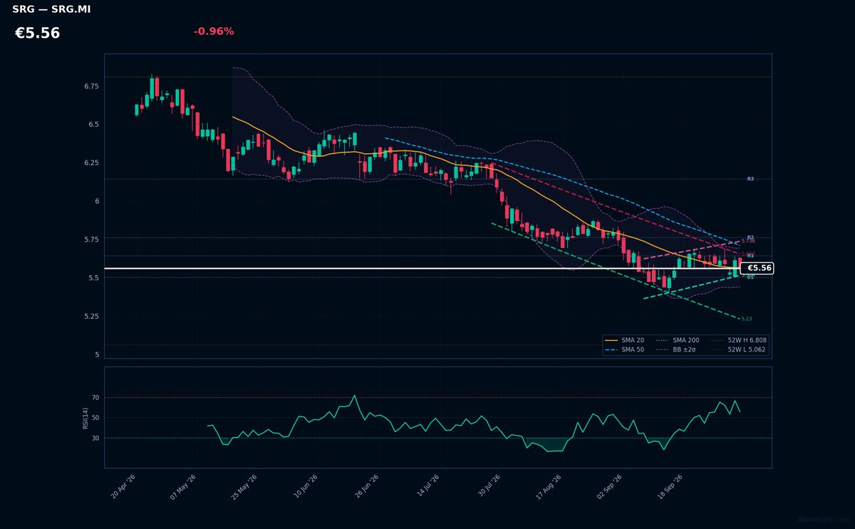Click the 5.23 green trendline value label
Screen dimensions: 855x529
point(747,319)
